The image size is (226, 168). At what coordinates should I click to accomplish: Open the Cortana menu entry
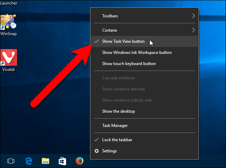click(144, 30)
